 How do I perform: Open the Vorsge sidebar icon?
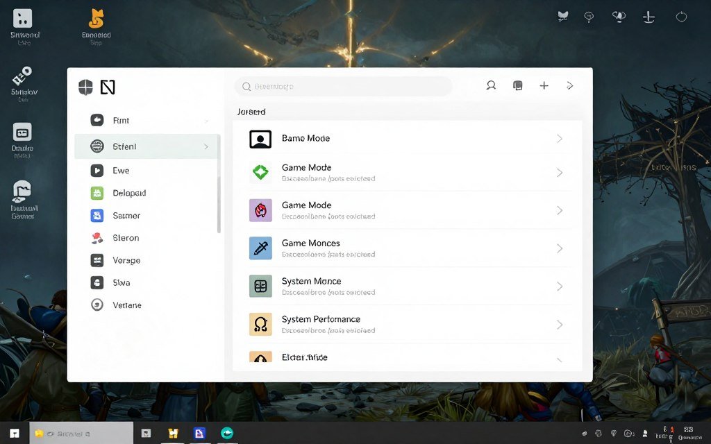pos(98,260)
